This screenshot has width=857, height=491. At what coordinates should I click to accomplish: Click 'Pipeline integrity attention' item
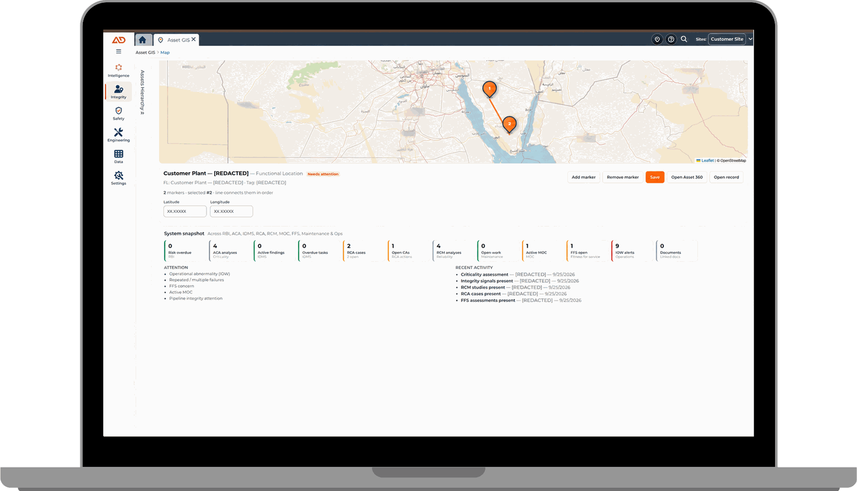point(196,298)
